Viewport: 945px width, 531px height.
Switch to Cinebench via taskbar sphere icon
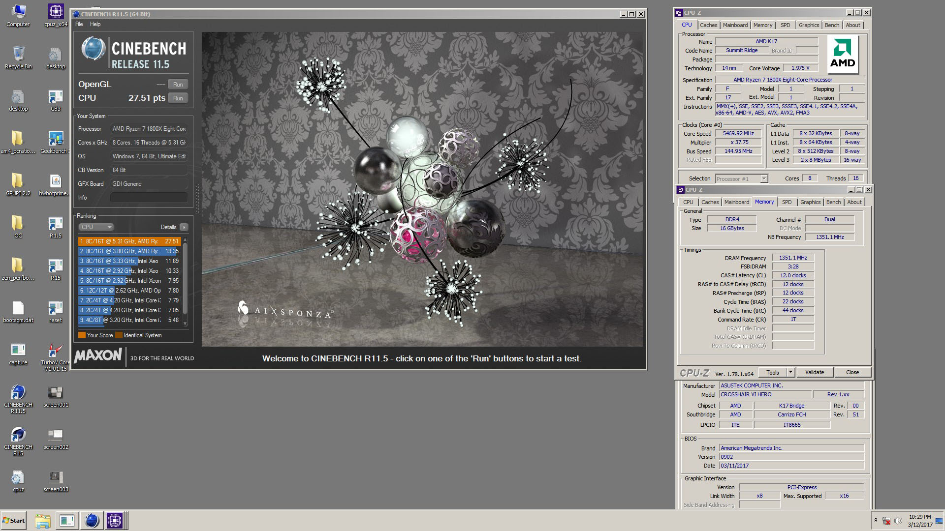click(x=92, y=521)
